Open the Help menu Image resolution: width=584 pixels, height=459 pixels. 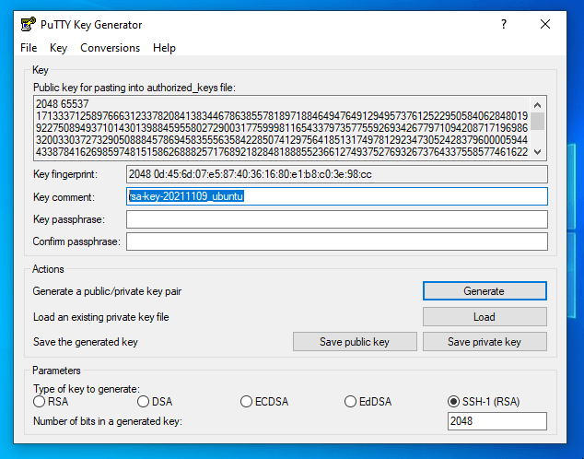click(x=164, y=48)
